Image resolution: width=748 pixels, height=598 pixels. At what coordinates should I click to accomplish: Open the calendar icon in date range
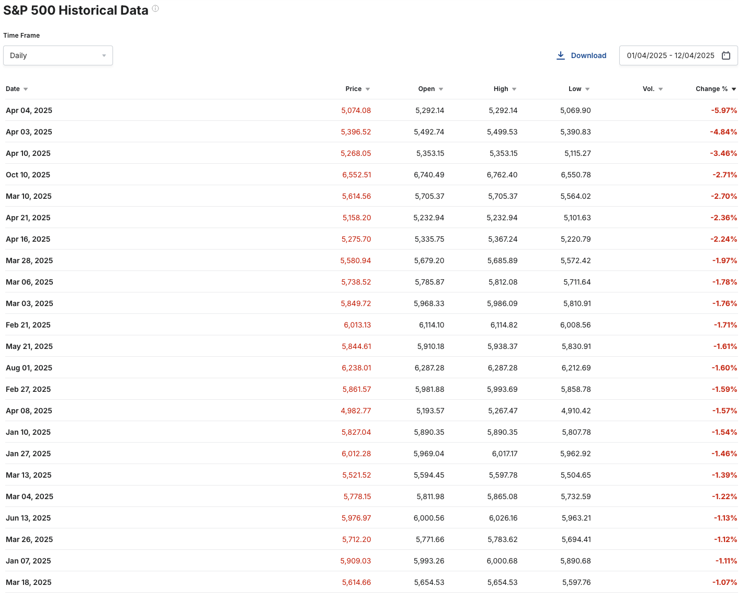[x=726, y=55]
